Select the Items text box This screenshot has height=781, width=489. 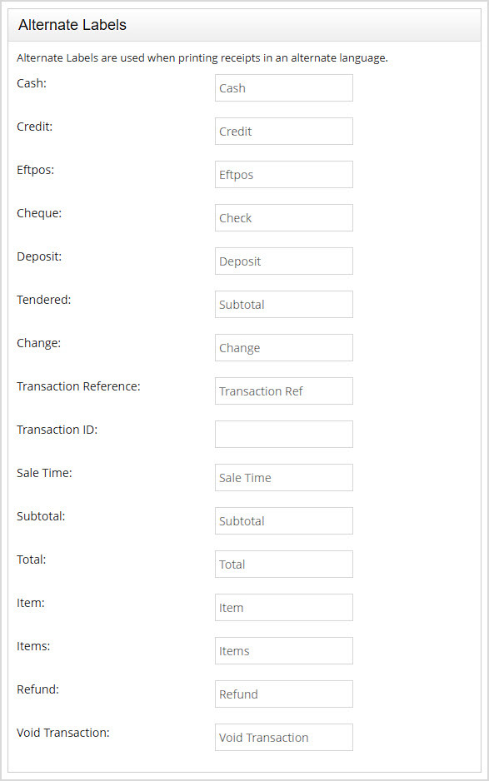tap(283, 650)
